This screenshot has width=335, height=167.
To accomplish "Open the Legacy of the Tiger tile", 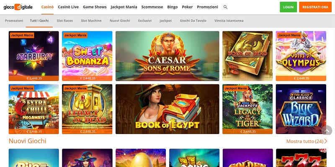I will click(247, 109).
